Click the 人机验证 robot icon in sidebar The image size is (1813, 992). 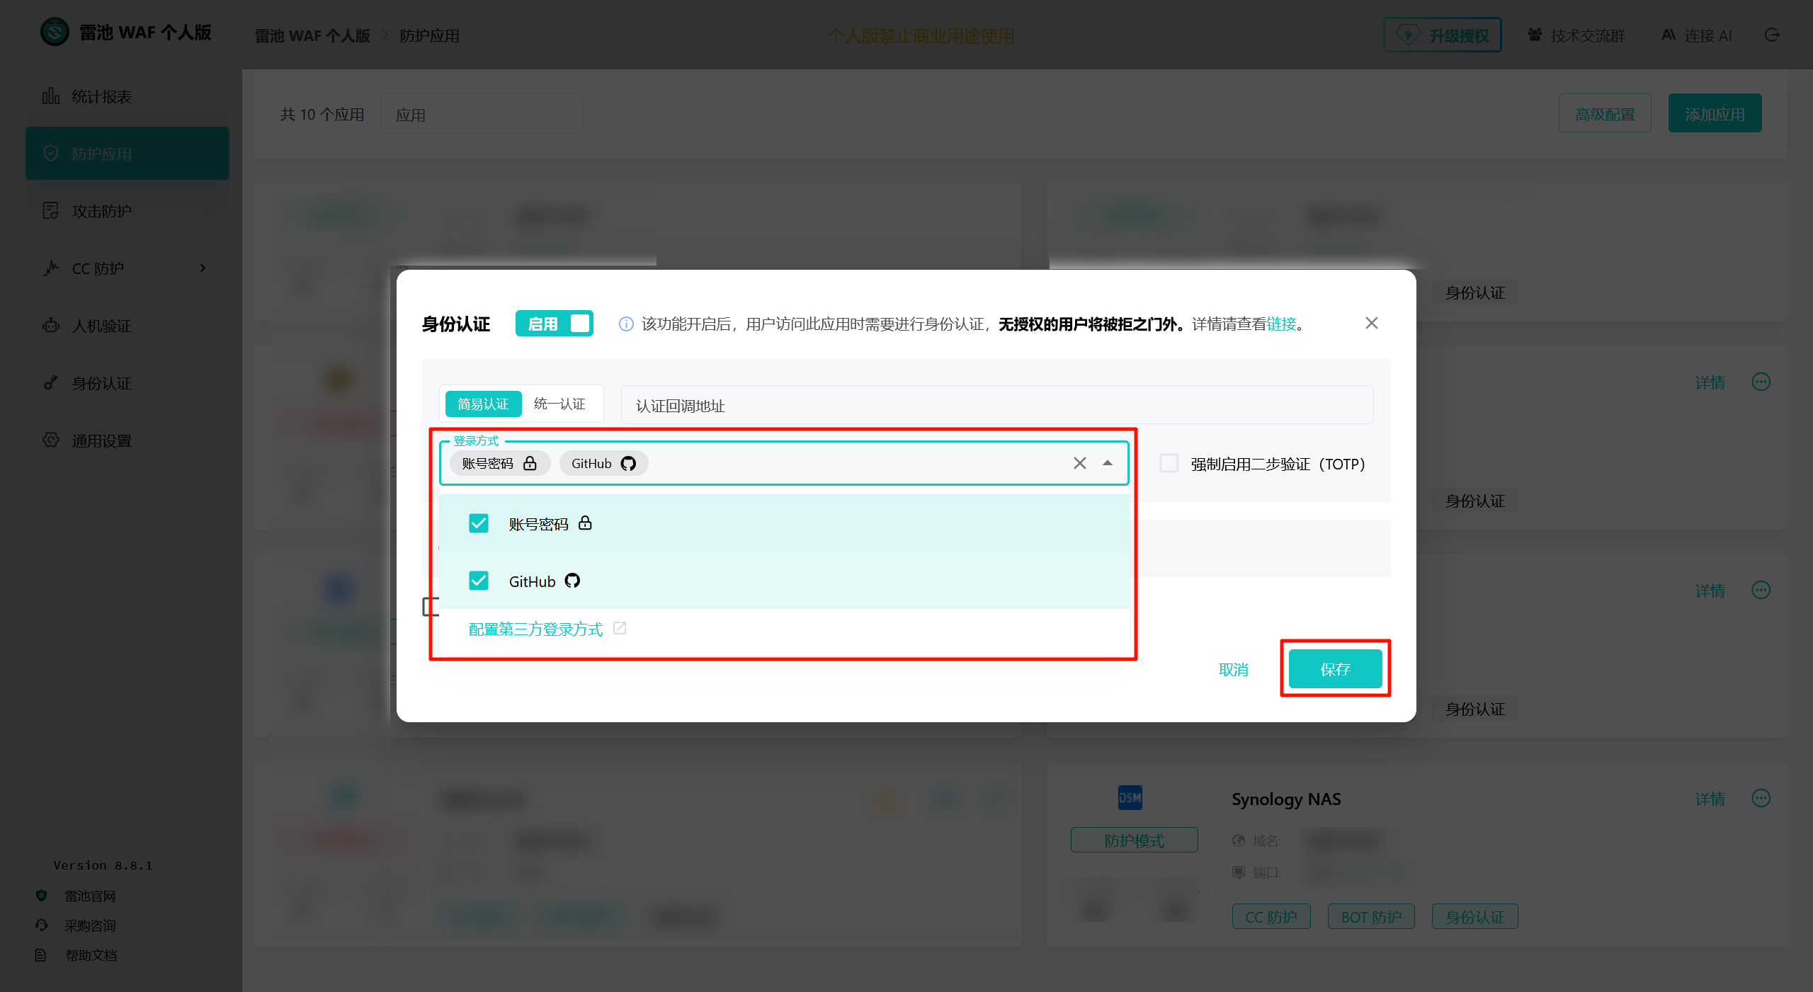(50, 326)
